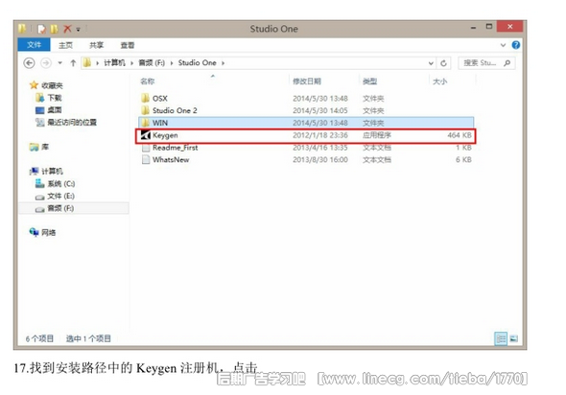Sort by 类型 column header
This screenshot has width=566, height=395.
pyautogui.click(x=369, y=81)
